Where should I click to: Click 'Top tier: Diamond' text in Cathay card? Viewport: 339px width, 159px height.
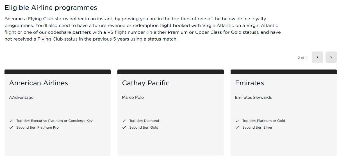pyautogui.click(x=144, y=121)
